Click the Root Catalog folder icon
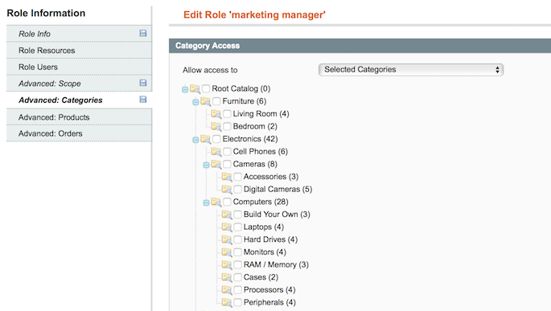Screen dimensions: 551x311 [x=195, y=89]
